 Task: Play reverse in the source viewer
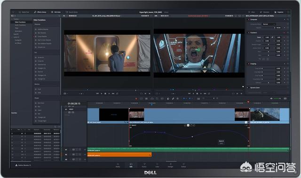pyautogui.click(x=102, y=94)
